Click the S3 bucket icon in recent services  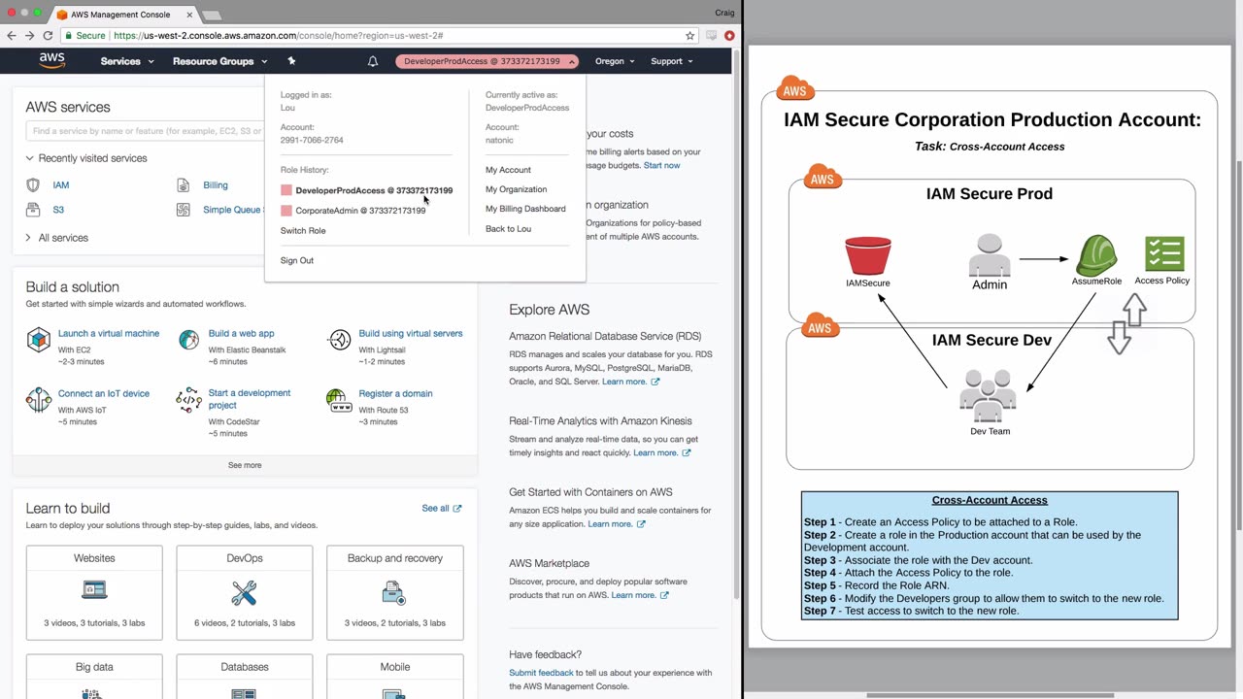[x=34, y=210]
